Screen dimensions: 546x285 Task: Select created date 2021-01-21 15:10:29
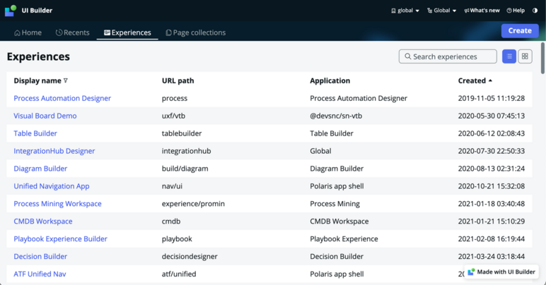[492, 222]
